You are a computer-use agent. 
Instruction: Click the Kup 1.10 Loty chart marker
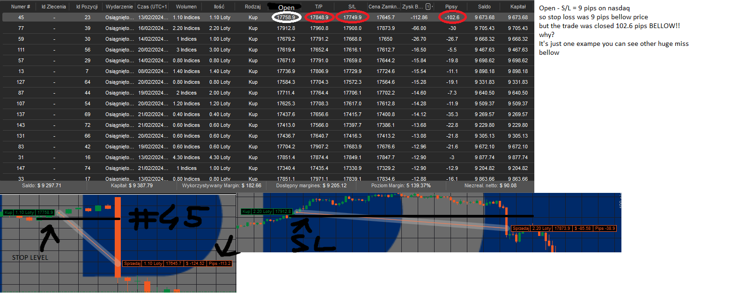click(x=29, y=213)
